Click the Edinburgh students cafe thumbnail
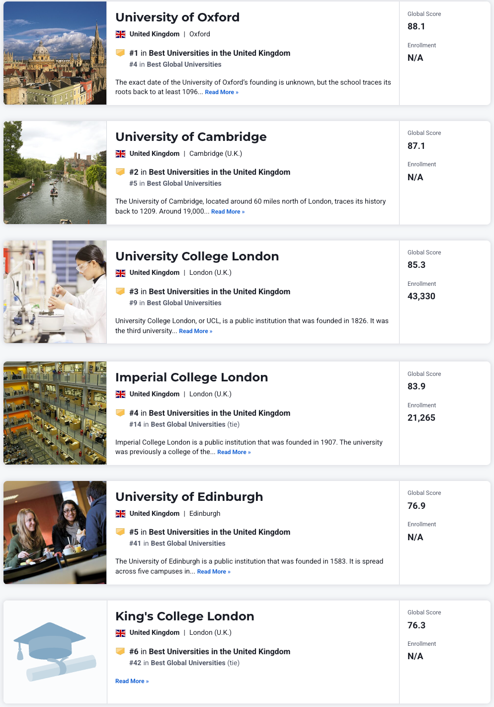 [55, 532]
